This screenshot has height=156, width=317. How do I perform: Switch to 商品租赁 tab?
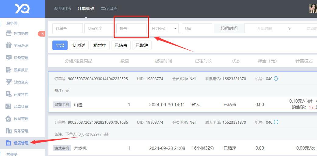click(63, 9)
